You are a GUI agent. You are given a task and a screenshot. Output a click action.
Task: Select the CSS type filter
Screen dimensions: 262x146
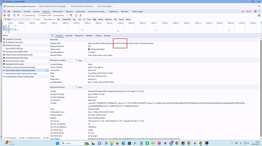79,19
